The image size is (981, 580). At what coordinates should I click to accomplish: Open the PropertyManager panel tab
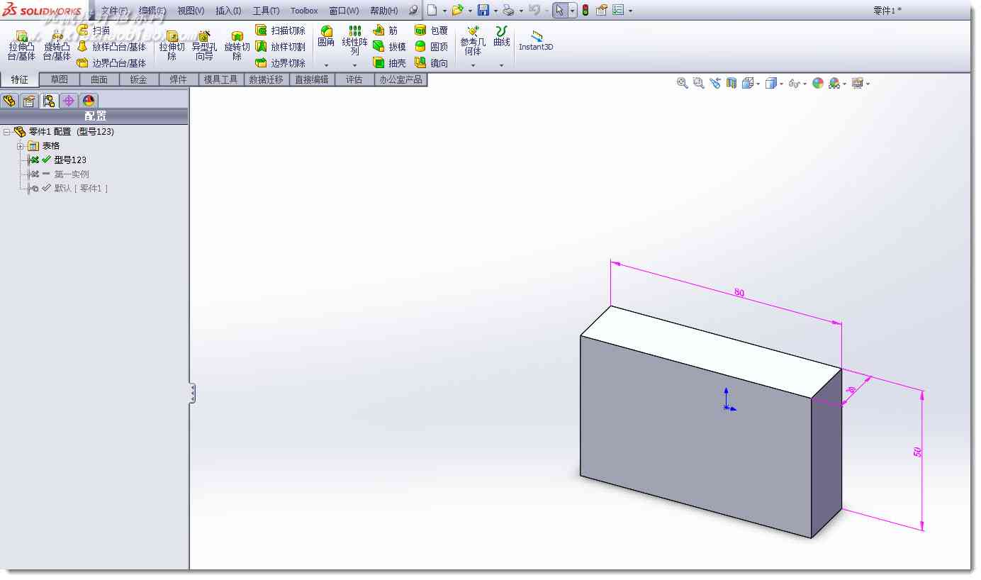coord(28,101)
